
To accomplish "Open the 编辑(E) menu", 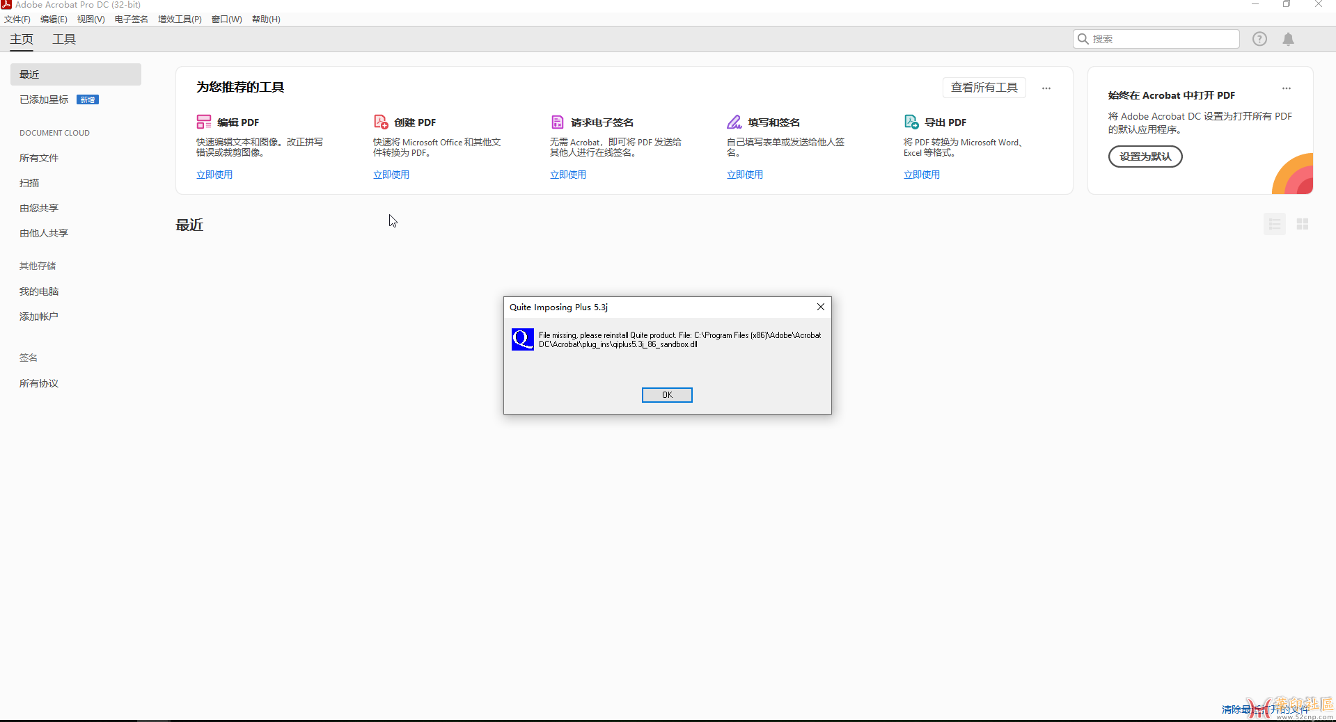I will [x=54, y=19].
